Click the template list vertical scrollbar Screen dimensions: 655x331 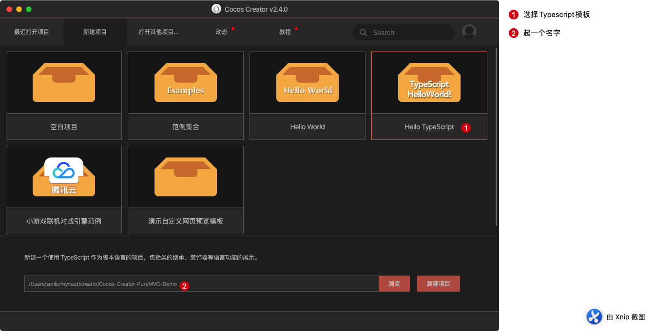point(497,136)
